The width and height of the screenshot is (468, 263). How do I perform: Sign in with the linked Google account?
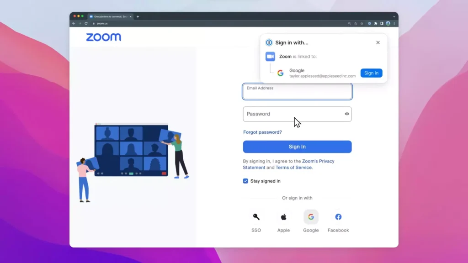371,73
